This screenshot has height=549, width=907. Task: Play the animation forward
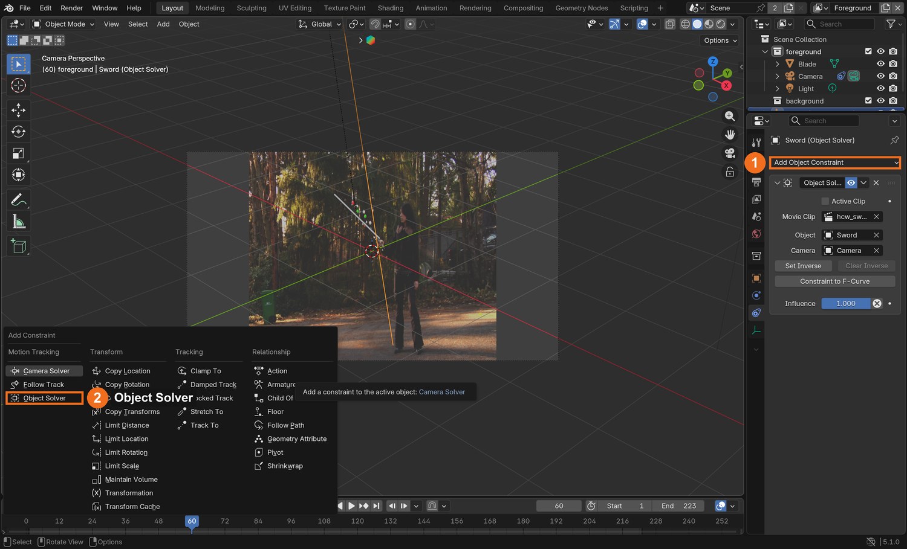point(351,506)
